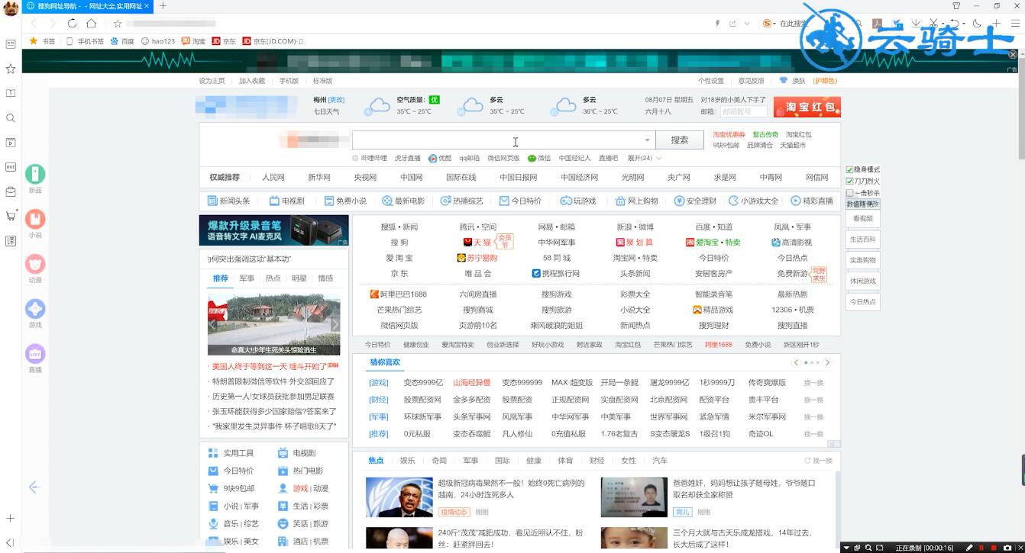Click the 邮箱账号 mailbox input field
Image resolution: width=1025 pixels, height=553 pixels.
click(743, 112)
